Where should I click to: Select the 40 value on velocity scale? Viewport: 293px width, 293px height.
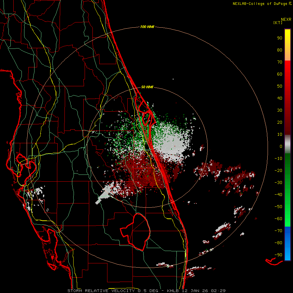[280, 98]
